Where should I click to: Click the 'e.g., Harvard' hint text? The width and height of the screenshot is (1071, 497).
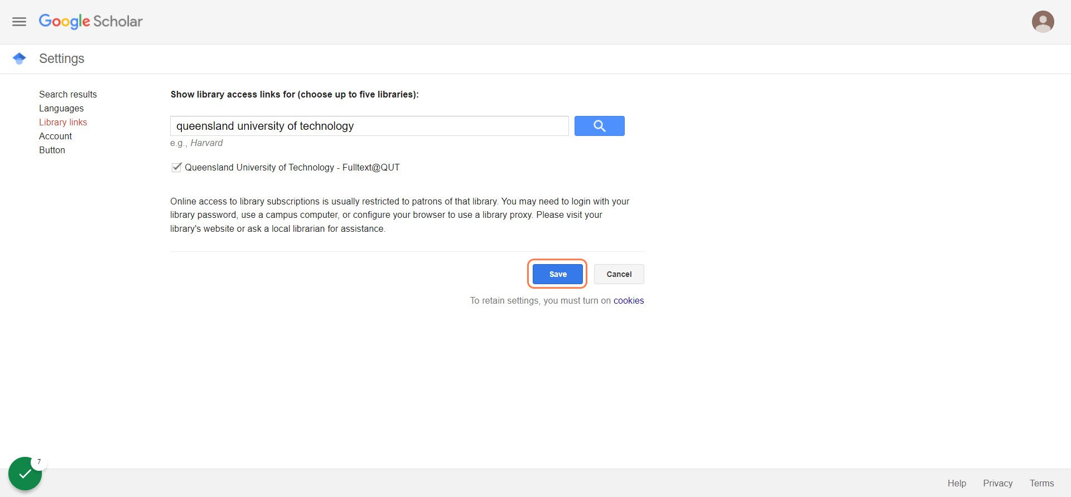pos(196,143)
